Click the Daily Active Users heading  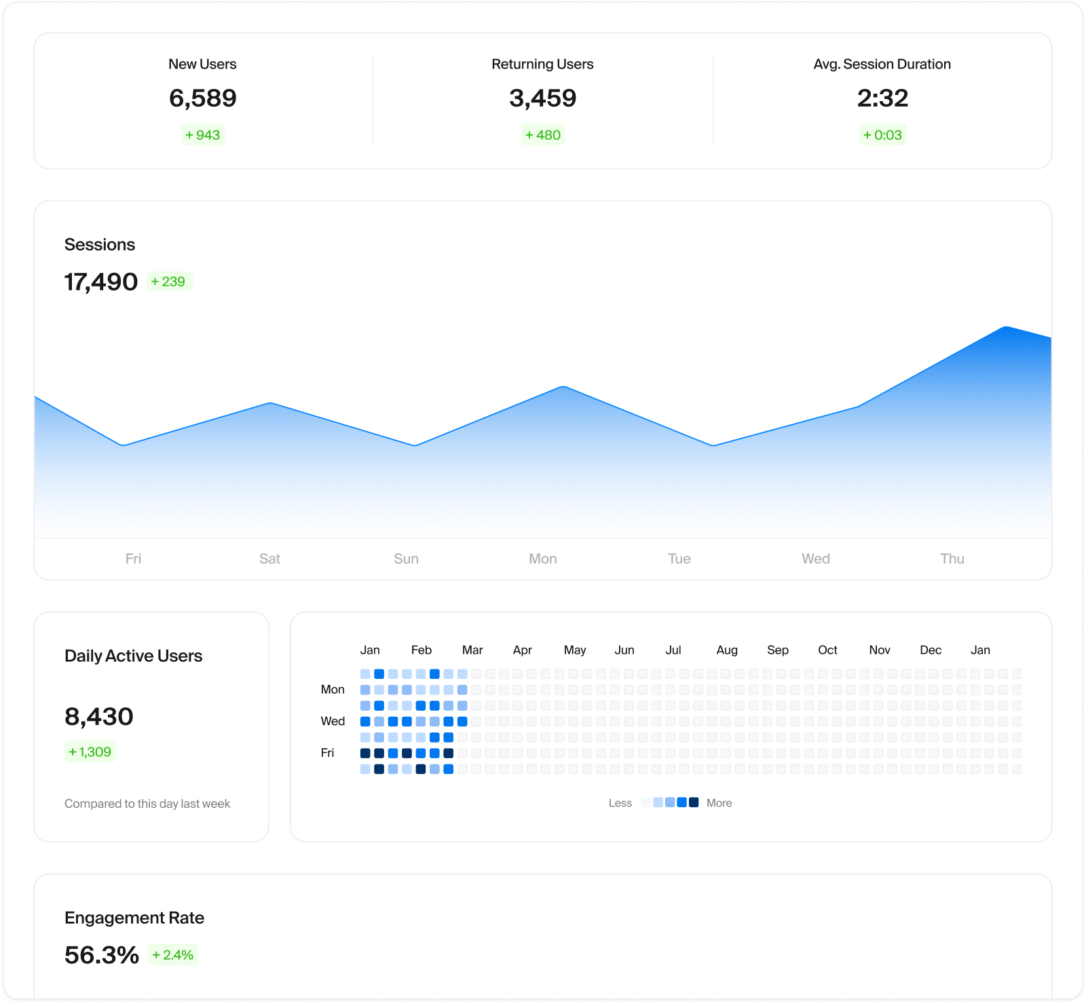pyautogui.click(x=133, y=656)
